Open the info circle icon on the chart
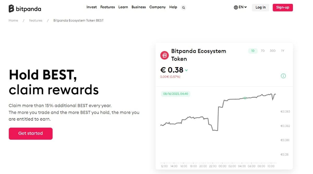 [283, 76]
